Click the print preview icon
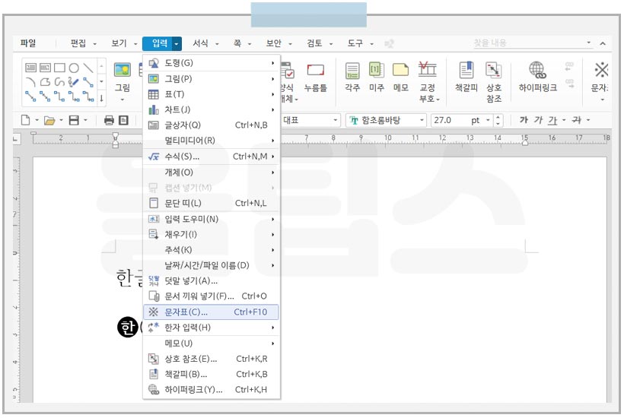The height and width of the screenshot is (418, 624). point(123,120)
